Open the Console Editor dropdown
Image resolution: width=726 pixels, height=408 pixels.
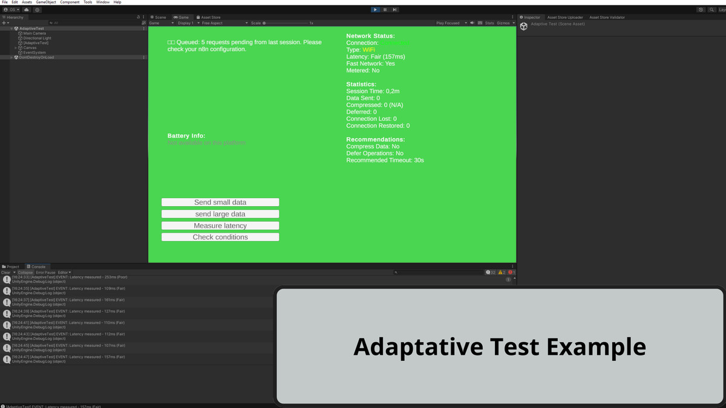point(64,273)
